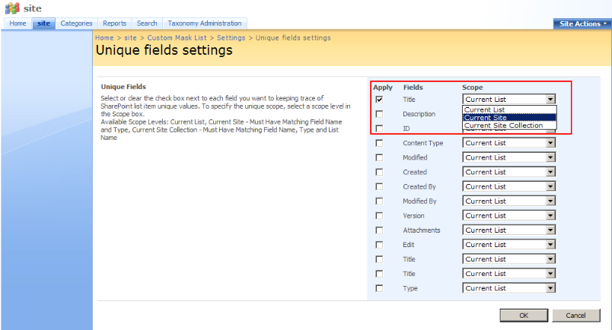Check the Attachments field checkbox

click(x=379, y=230)
